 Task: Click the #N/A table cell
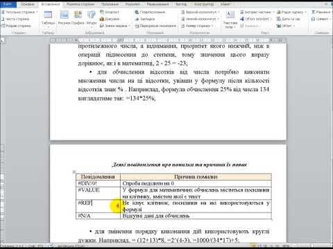click(x=98, y=216)
